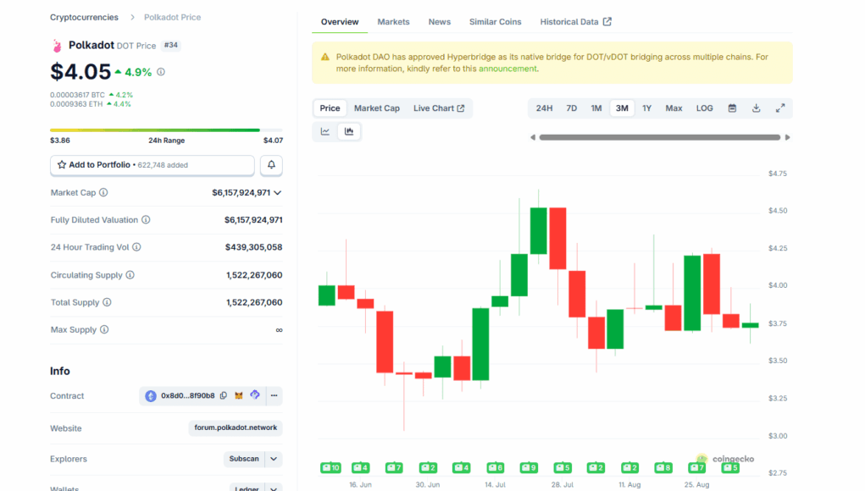Screen dimensions: 865x491
Task: Open the Markets tab
Action: 393,22
